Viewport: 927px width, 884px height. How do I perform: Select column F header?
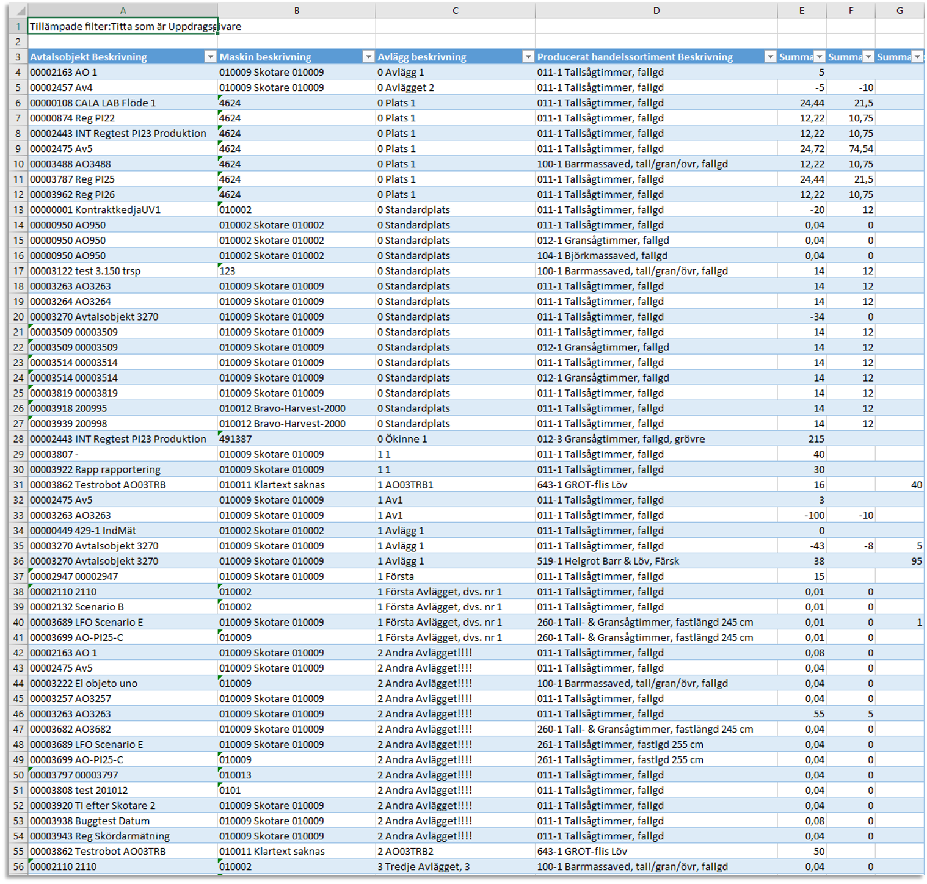point(851,10)
